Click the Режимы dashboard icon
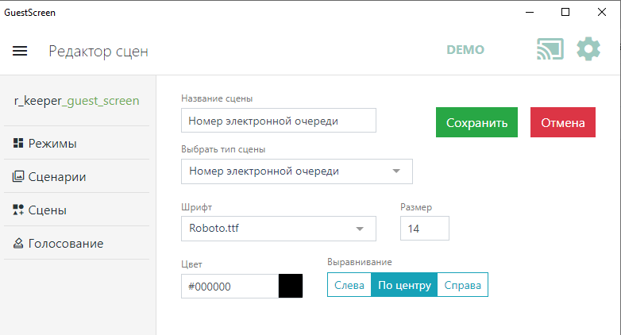Screen dimensions: 621x335 [19, 144]
